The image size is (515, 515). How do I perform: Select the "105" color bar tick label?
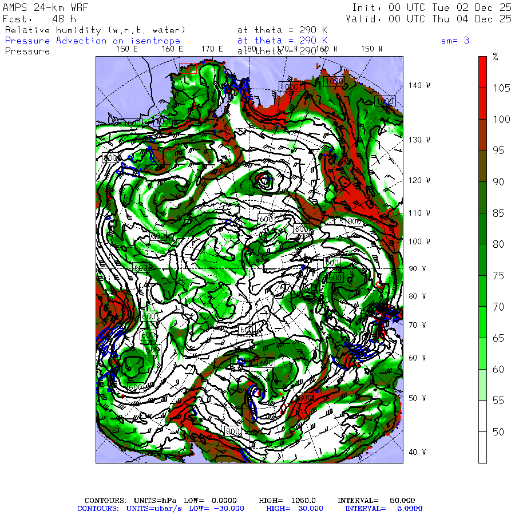click(501, 88)
